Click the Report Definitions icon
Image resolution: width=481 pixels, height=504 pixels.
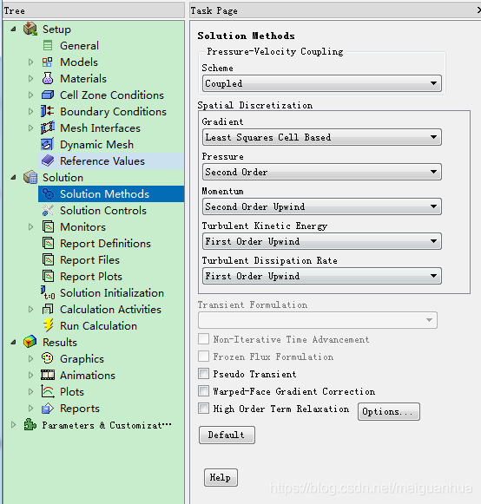point(48,243)
